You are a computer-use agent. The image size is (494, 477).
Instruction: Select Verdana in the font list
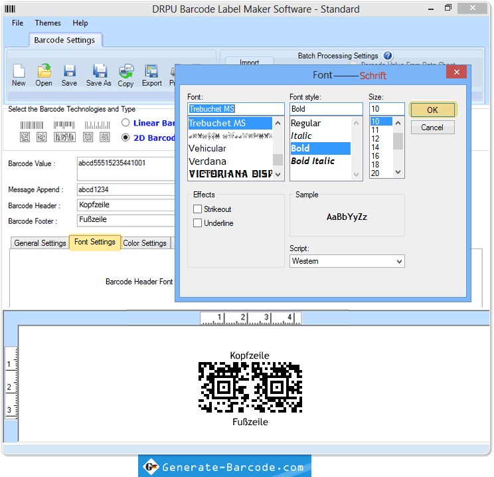point(230,161)
